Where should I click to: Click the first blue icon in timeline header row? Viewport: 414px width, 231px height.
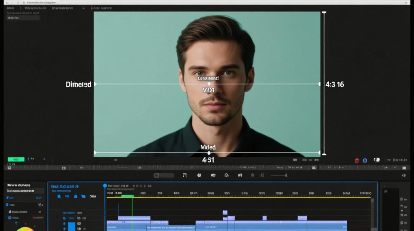click(59, 196)
